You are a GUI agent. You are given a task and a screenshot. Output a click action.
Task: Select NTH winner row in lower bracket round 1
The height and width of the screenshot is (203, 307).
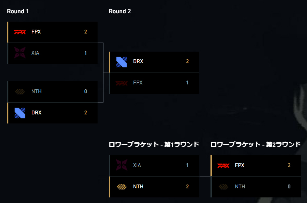(154, 187)
